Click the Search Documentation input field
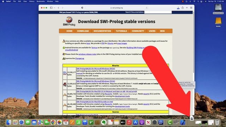226x127 pixels. click(158, 12)
